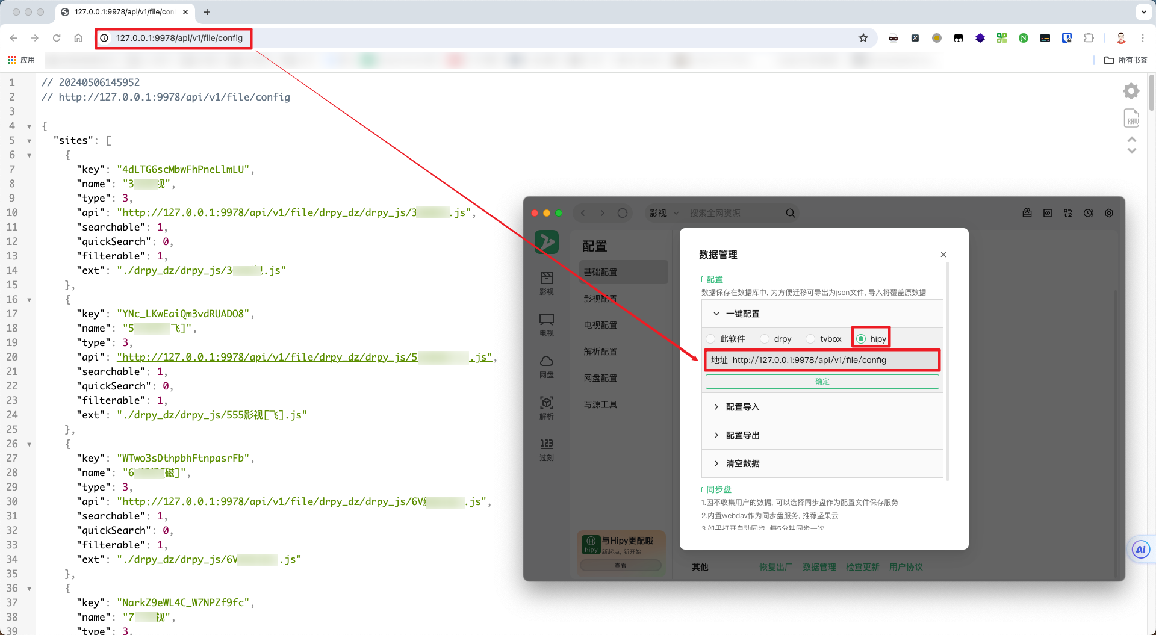Click the 影视 sidebar icon in the app
This screenshot has height=635, width=1156.
[x=547, y=283]
